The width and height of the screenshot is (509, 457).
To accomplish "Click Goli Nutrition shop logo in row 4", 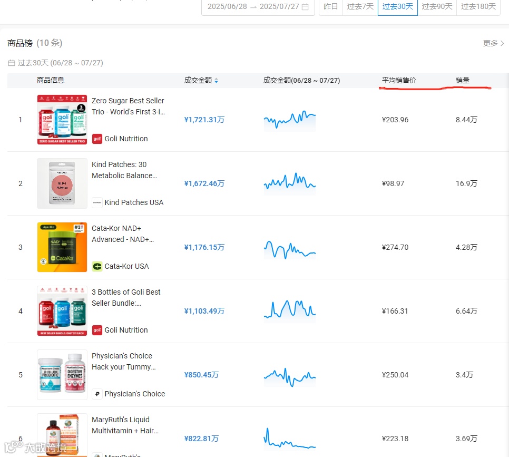I will [97, 330].
